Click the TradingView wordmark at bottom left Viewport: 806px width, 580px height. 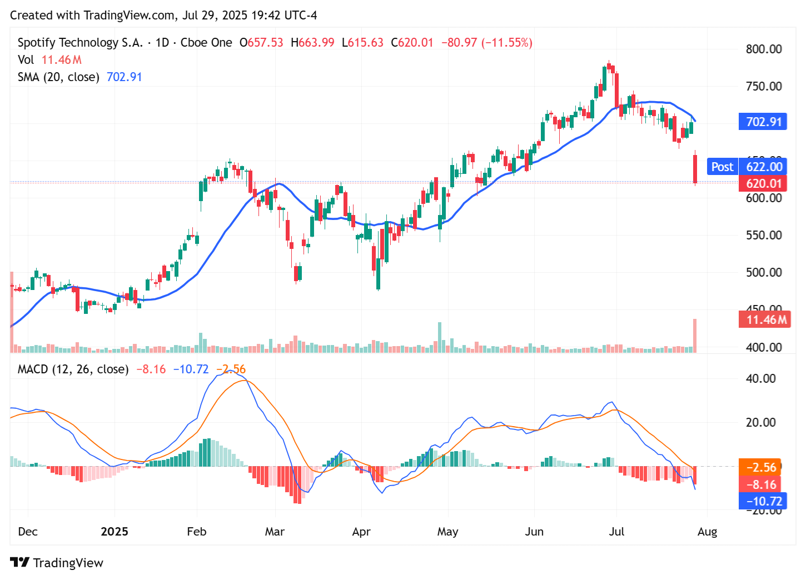pyautogui.click(x=68, y=563)
